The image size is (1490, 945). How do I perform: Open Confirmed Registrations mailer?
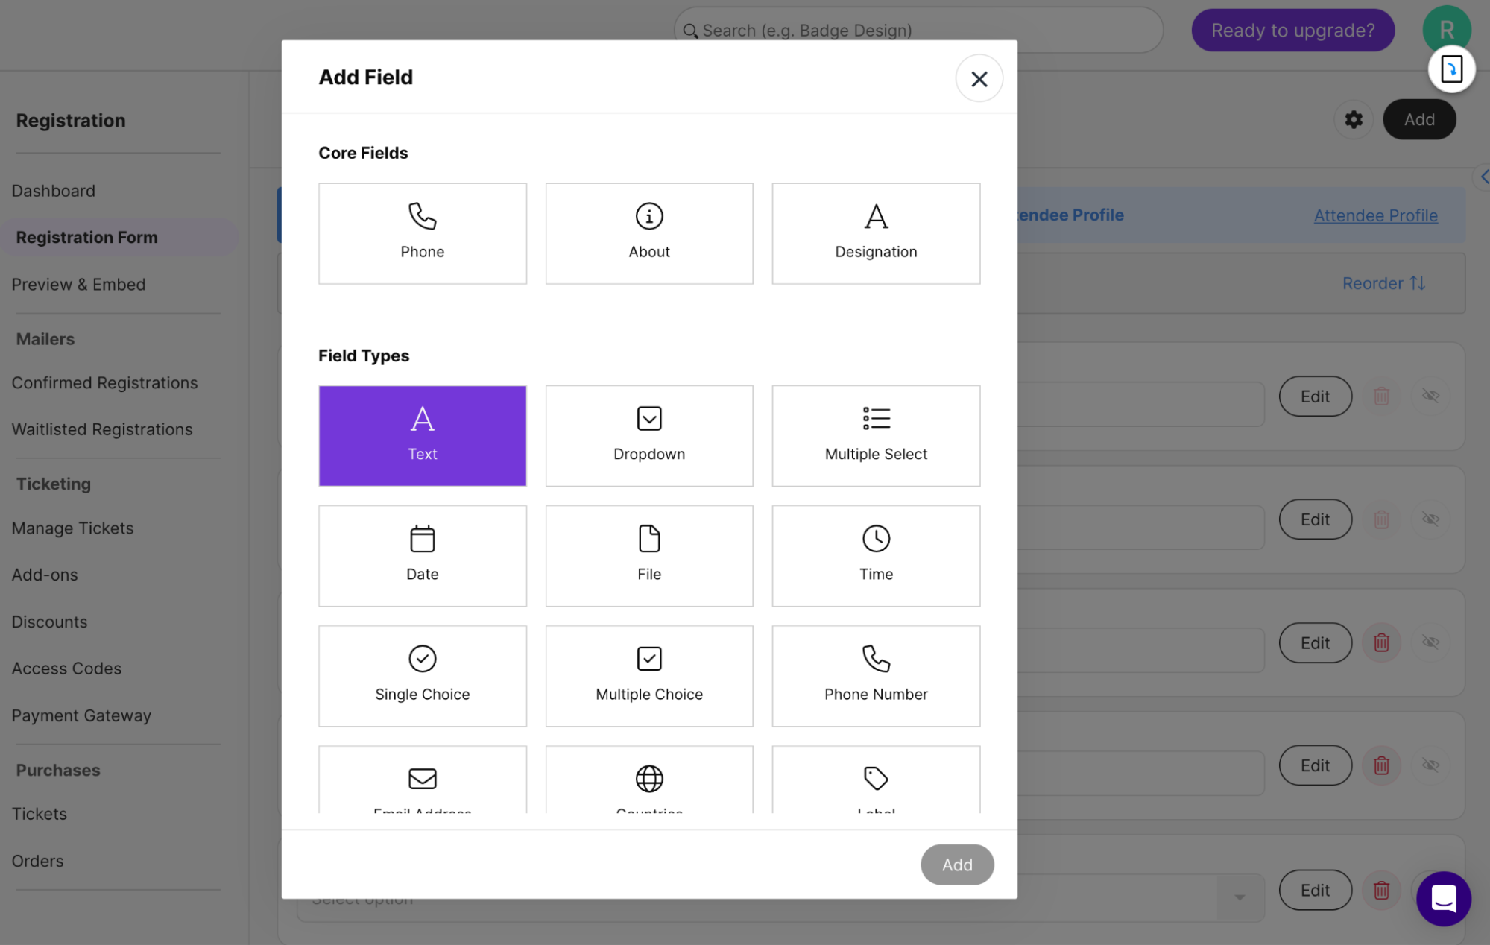pos(104,382)
